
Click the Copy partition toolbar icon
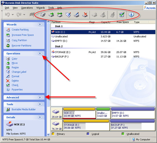(x=43, y=15)
